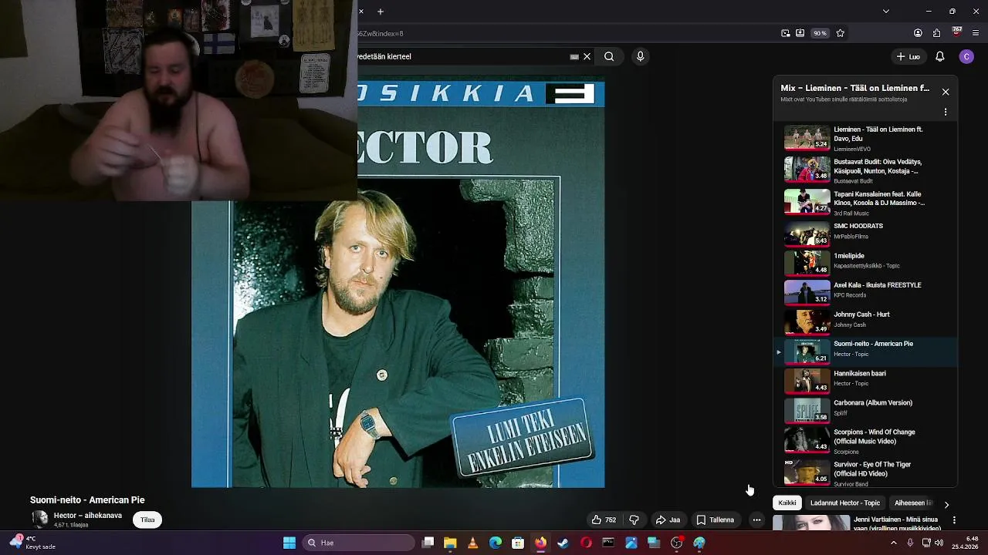The image size is (988, 555).
Task: Select the partially shown Aiheeseen chip
Action: pyautogui.click(x=913, y=503)
